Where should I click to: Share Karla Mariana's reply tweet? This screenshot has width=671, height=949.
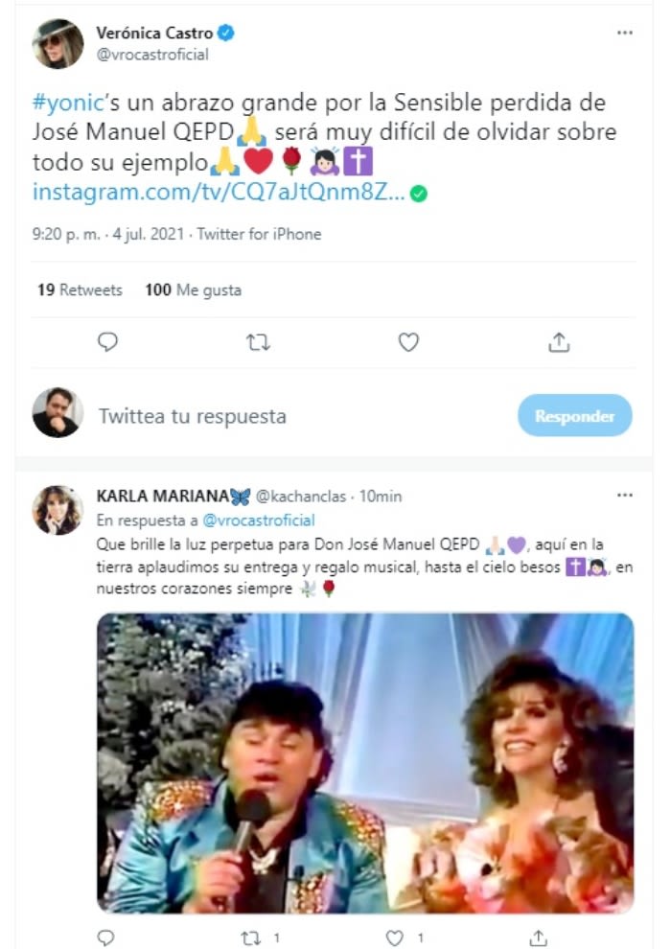[539, 937]
